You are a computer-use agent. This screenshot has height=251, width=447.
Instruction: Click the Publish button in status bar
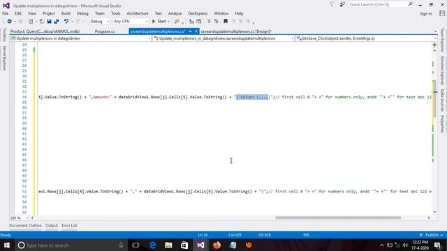pyautogui.click(x=431, y=235)
